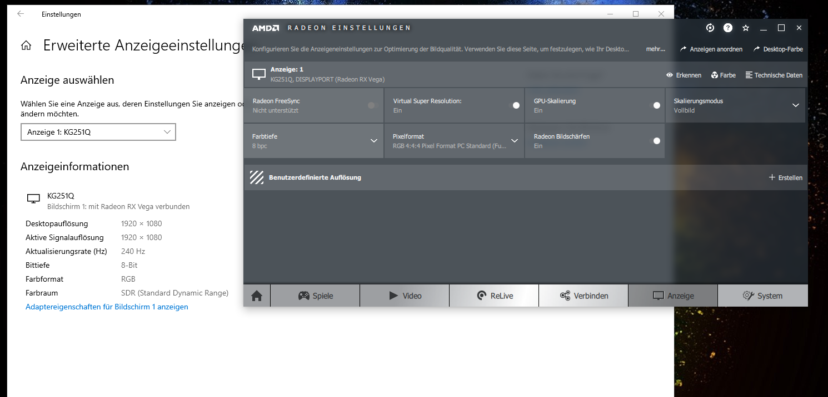Open Desktop-Farbe
828x397 pixels.
click(778, 49)
